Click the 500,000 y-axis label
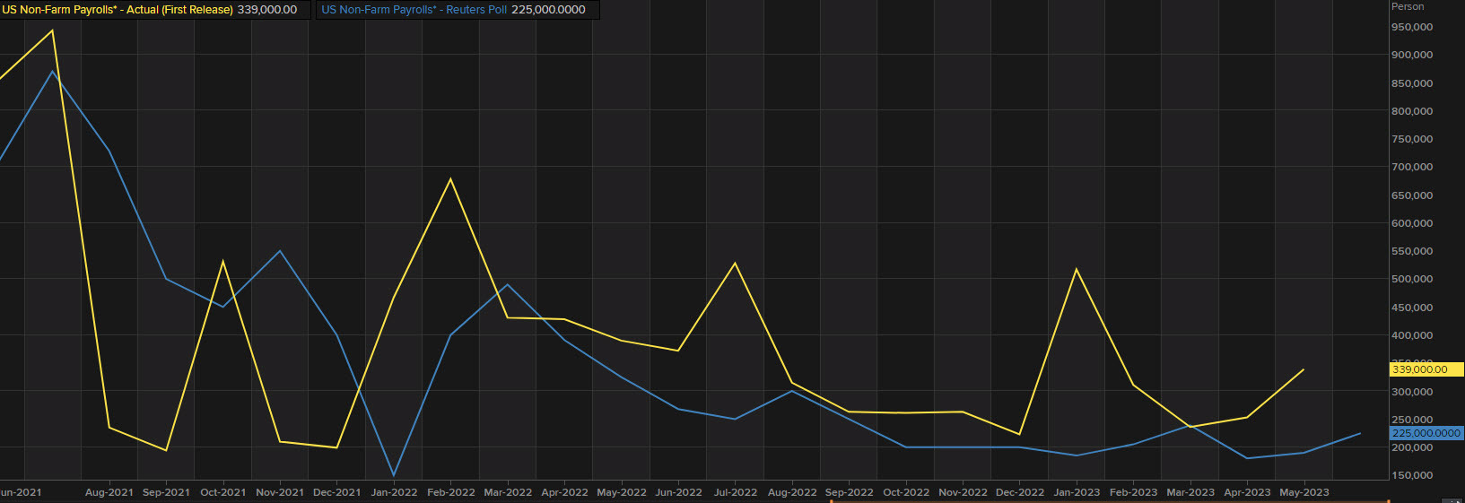Image resolution: width=1465 pixels, height=503 pixels. tap(1412, 279)
